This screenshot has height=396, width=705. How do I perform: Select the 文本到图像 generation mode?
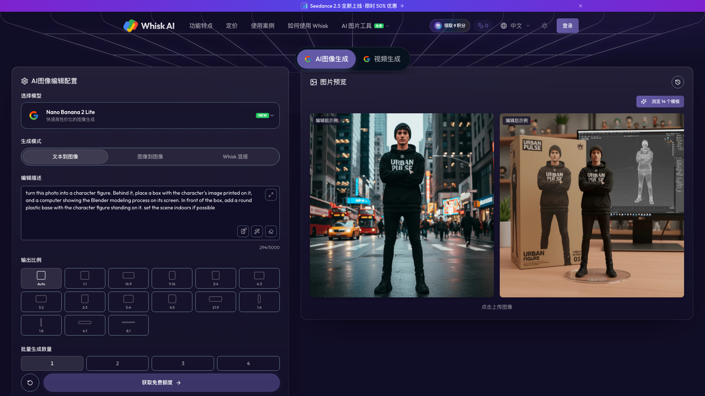65,157
